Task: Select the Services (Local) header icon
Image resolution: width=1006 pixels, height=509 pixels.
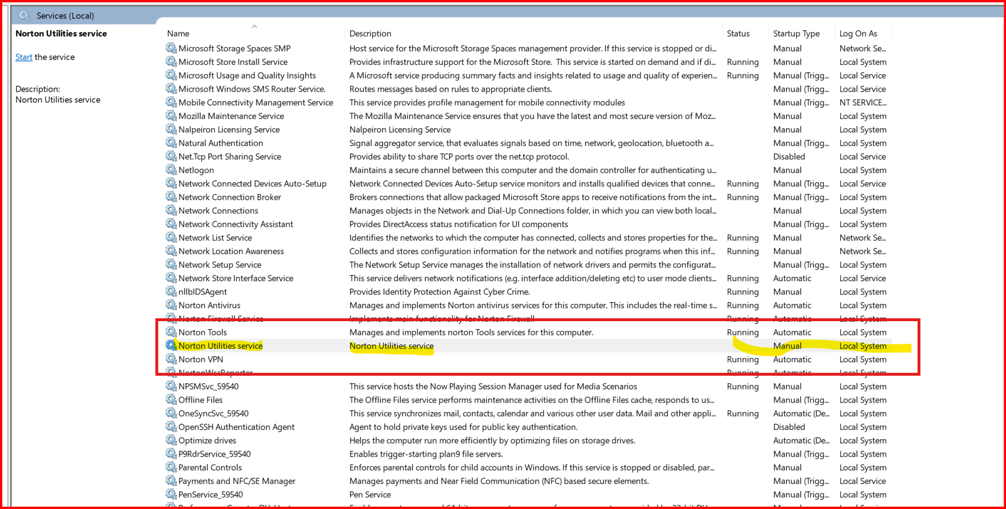Action: 25,15
